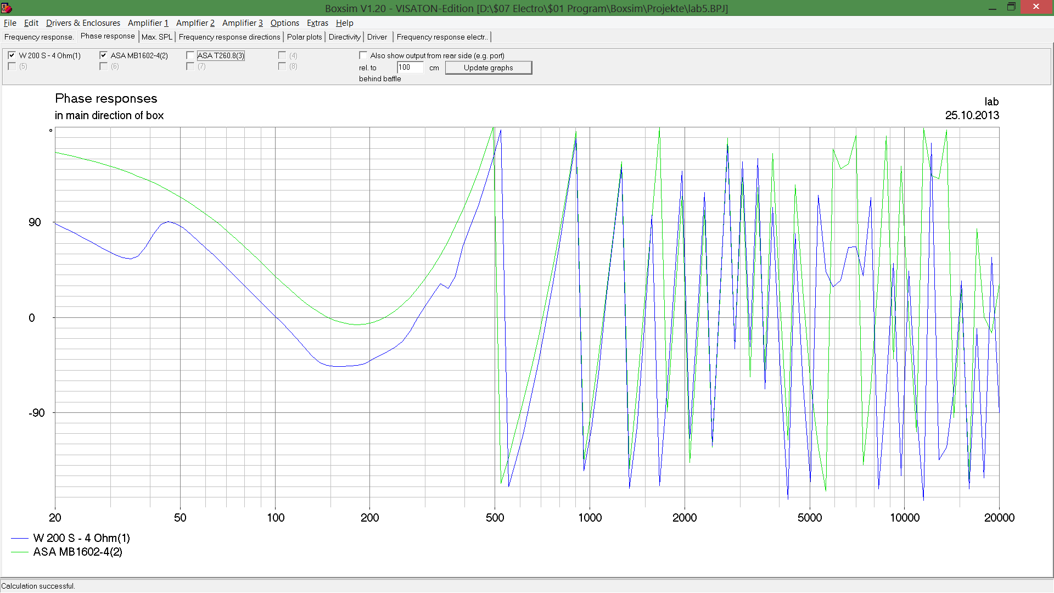Expand the Amplifier 3 menu
The image size is (1054, 593).
pyautogui.click(x=242, y=23)
